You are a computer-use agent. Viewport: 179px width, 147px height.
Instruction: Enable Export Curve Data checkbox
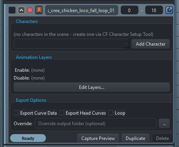click(35, 113)
